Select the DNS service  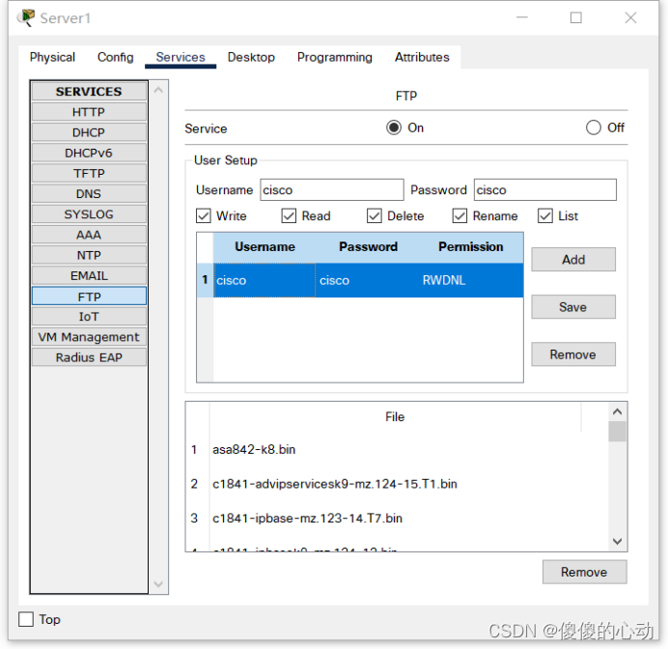point(89,194)
